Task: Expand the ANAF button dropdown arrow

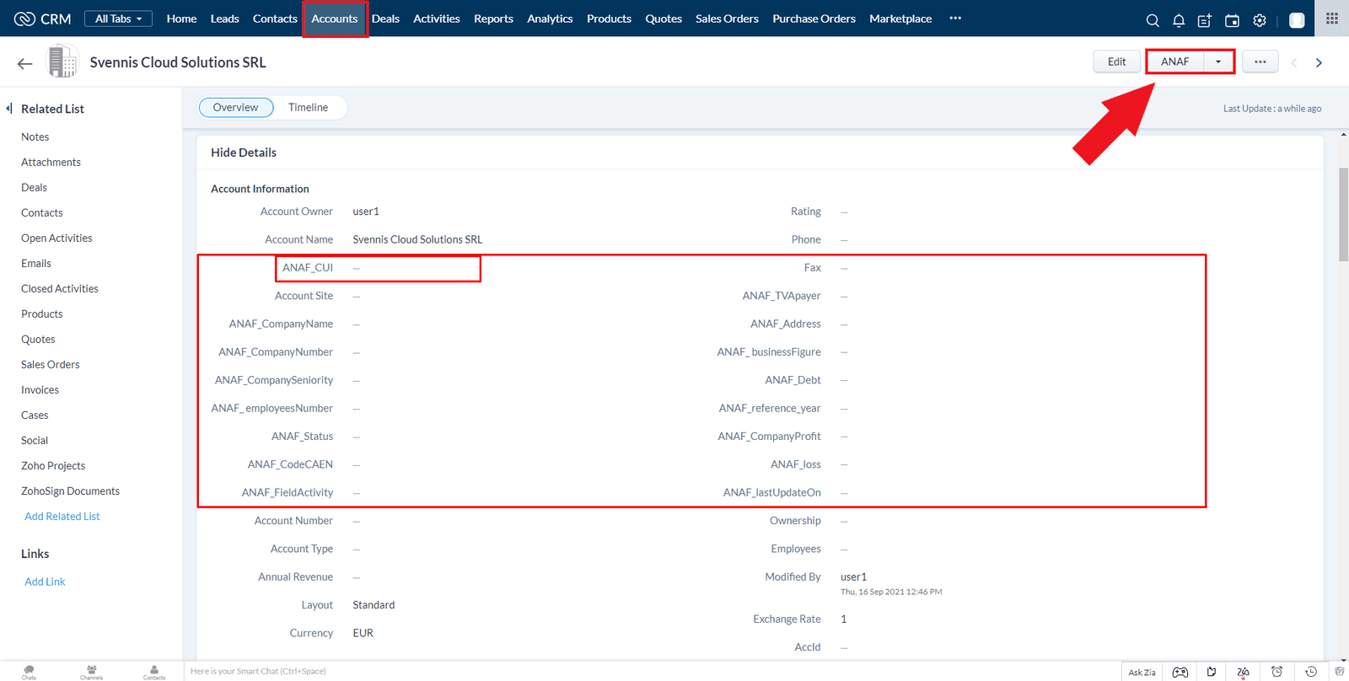Action: (x=1218, y=62)
